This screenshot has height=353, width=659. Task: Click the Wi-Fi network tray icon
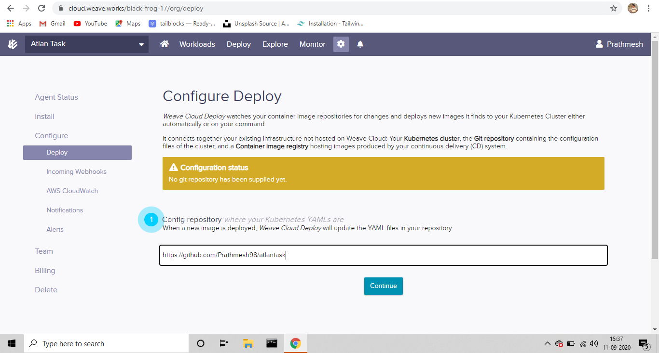(583, 343)
